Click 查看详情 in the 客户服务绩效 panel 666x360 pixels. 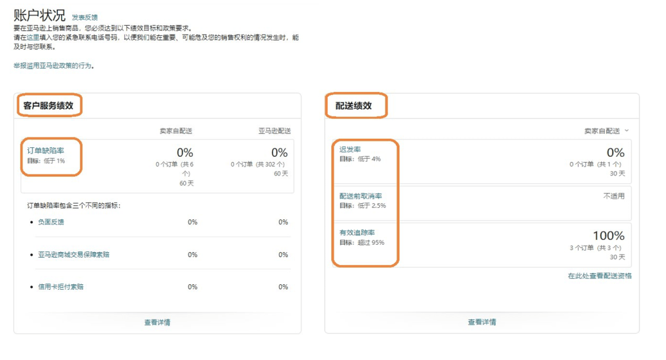point(157,322)
